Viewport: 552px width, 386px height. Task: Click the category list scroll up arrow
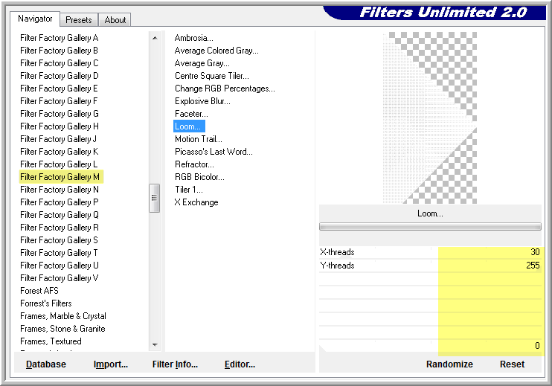155,38
